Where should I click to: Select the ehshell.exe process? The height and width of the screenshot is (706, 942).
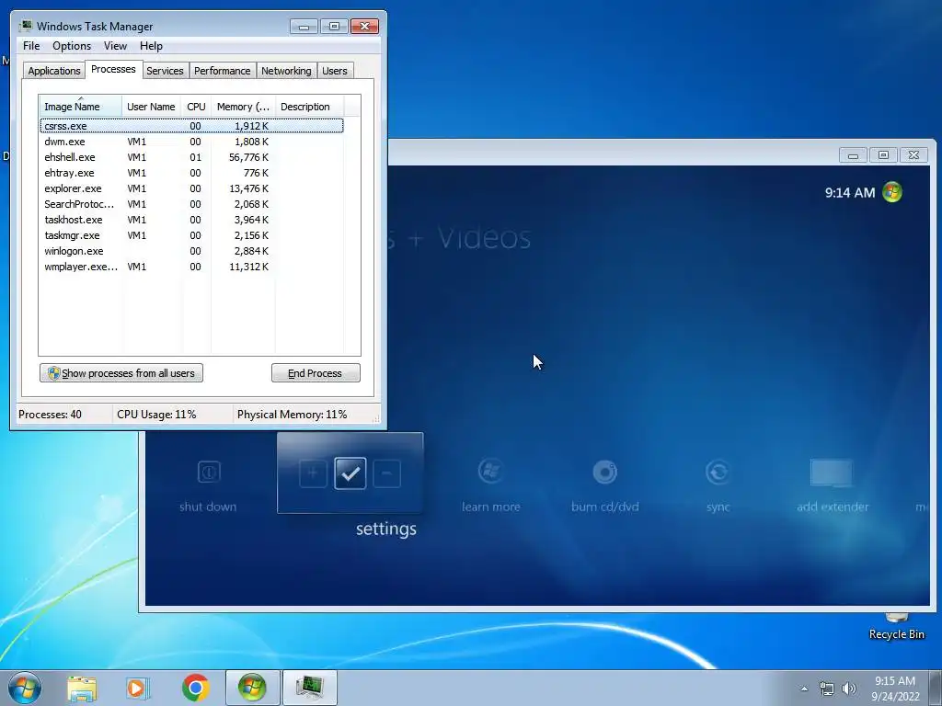191,157
